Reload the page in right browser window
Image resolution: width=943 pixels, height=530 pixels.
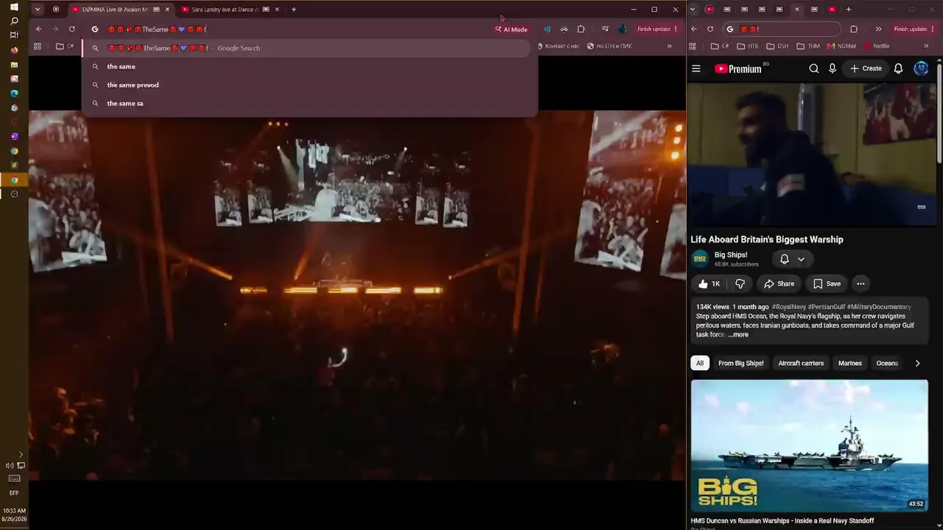coord(709,29)
